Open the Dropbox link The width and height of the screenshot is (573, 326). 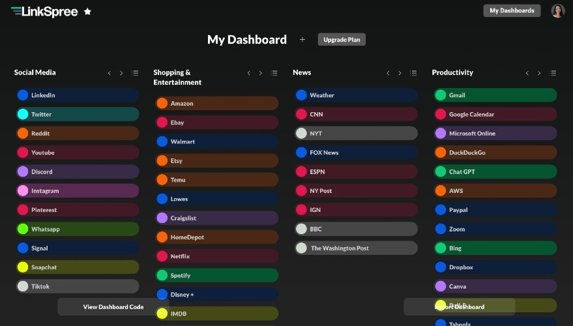(495, 267)
